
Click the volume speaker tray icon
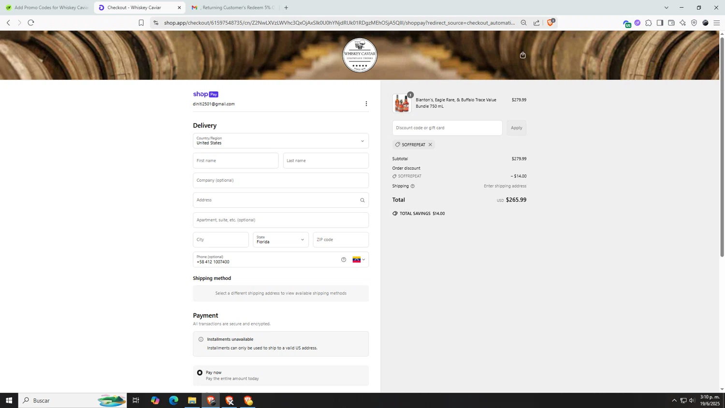(x=692, y=400)
